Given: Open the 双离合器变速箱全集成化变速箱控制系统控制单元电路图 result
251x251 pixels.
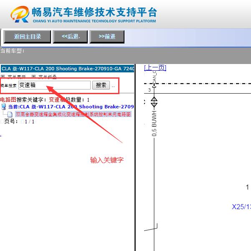Looking at the screenshot, I should (74, 114).
